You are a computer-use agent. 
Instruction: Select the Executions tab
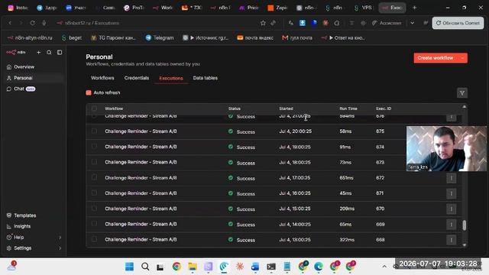click(x=171, y=78)
